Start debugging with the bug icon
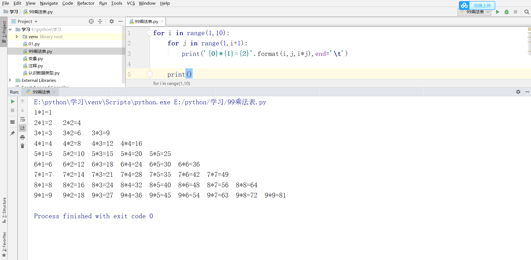The height and width of the screenshot is (260, 531). coord(507,12)
